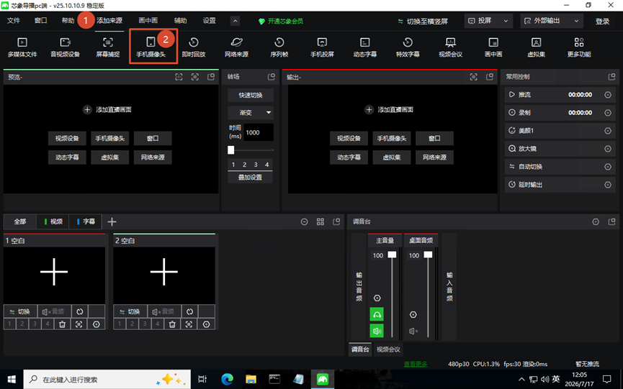Viewport: 623px width, 389px height.
Task: Add 动态字幕 dynamic subtitles from the toolbar
Action: (364, 47)
